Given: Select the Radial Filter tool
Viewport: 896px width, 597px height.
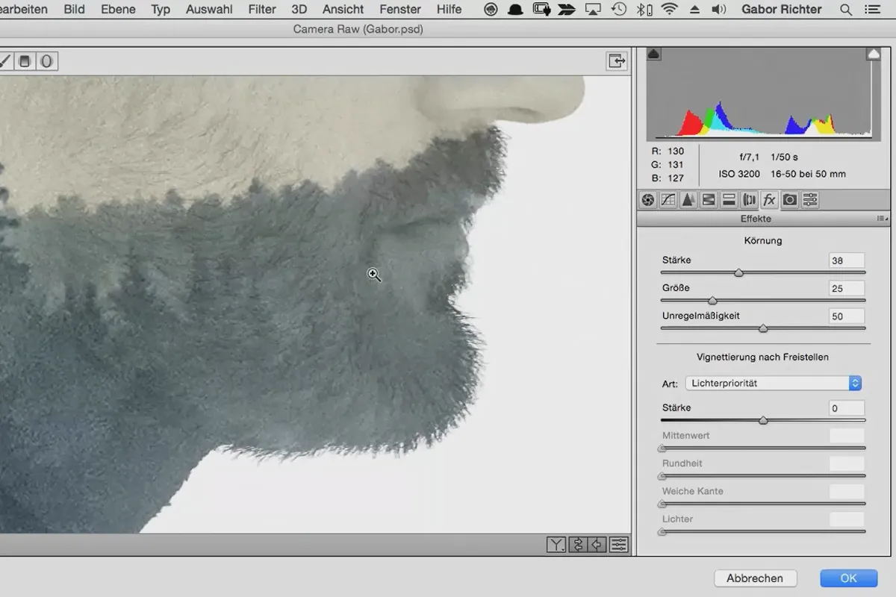Looking at the screenshot, I should pos(46,61).
